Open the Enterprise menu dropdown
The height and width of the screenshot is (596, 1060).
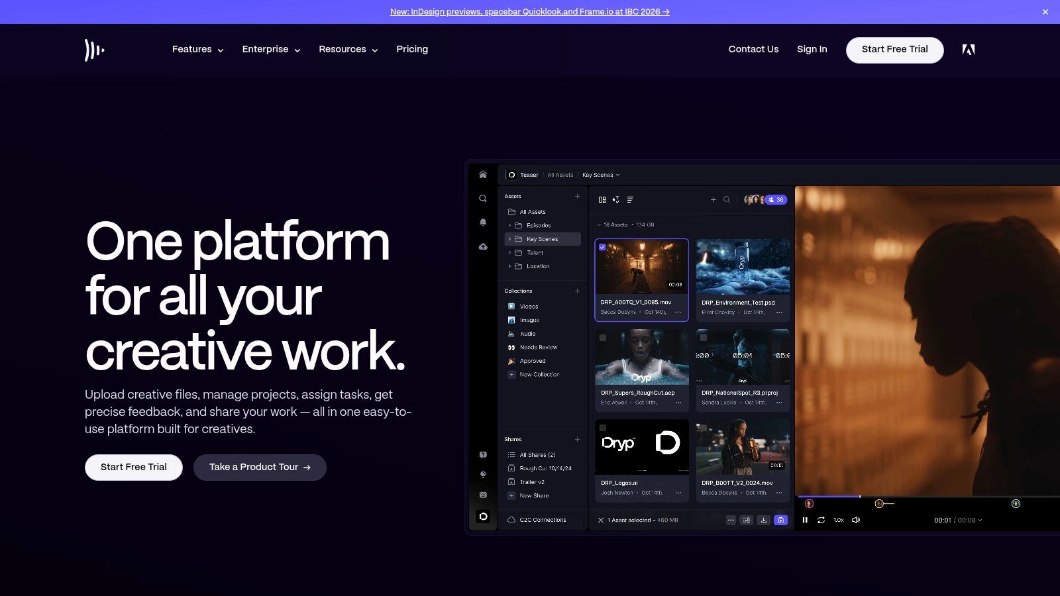[x=271, y=50]
